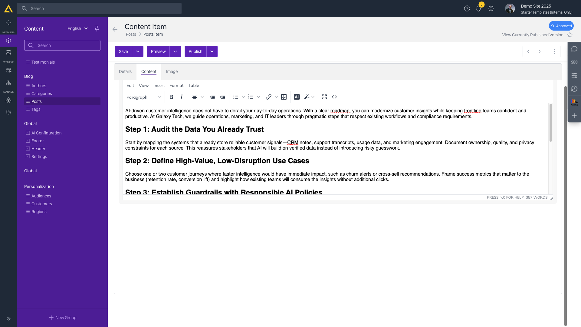The image size is (581, 327).
Task: Pin the Content navigation panel
Action: click(97, 28)
